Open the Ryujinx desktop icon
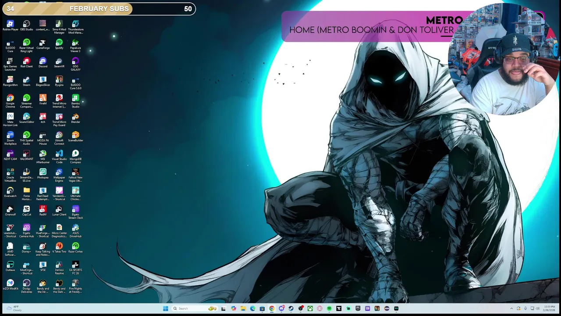 (59, 81)
